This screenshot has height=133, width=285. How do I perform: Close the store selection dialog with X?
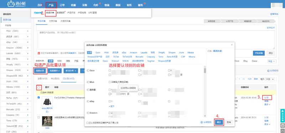[x=232, y=45]
